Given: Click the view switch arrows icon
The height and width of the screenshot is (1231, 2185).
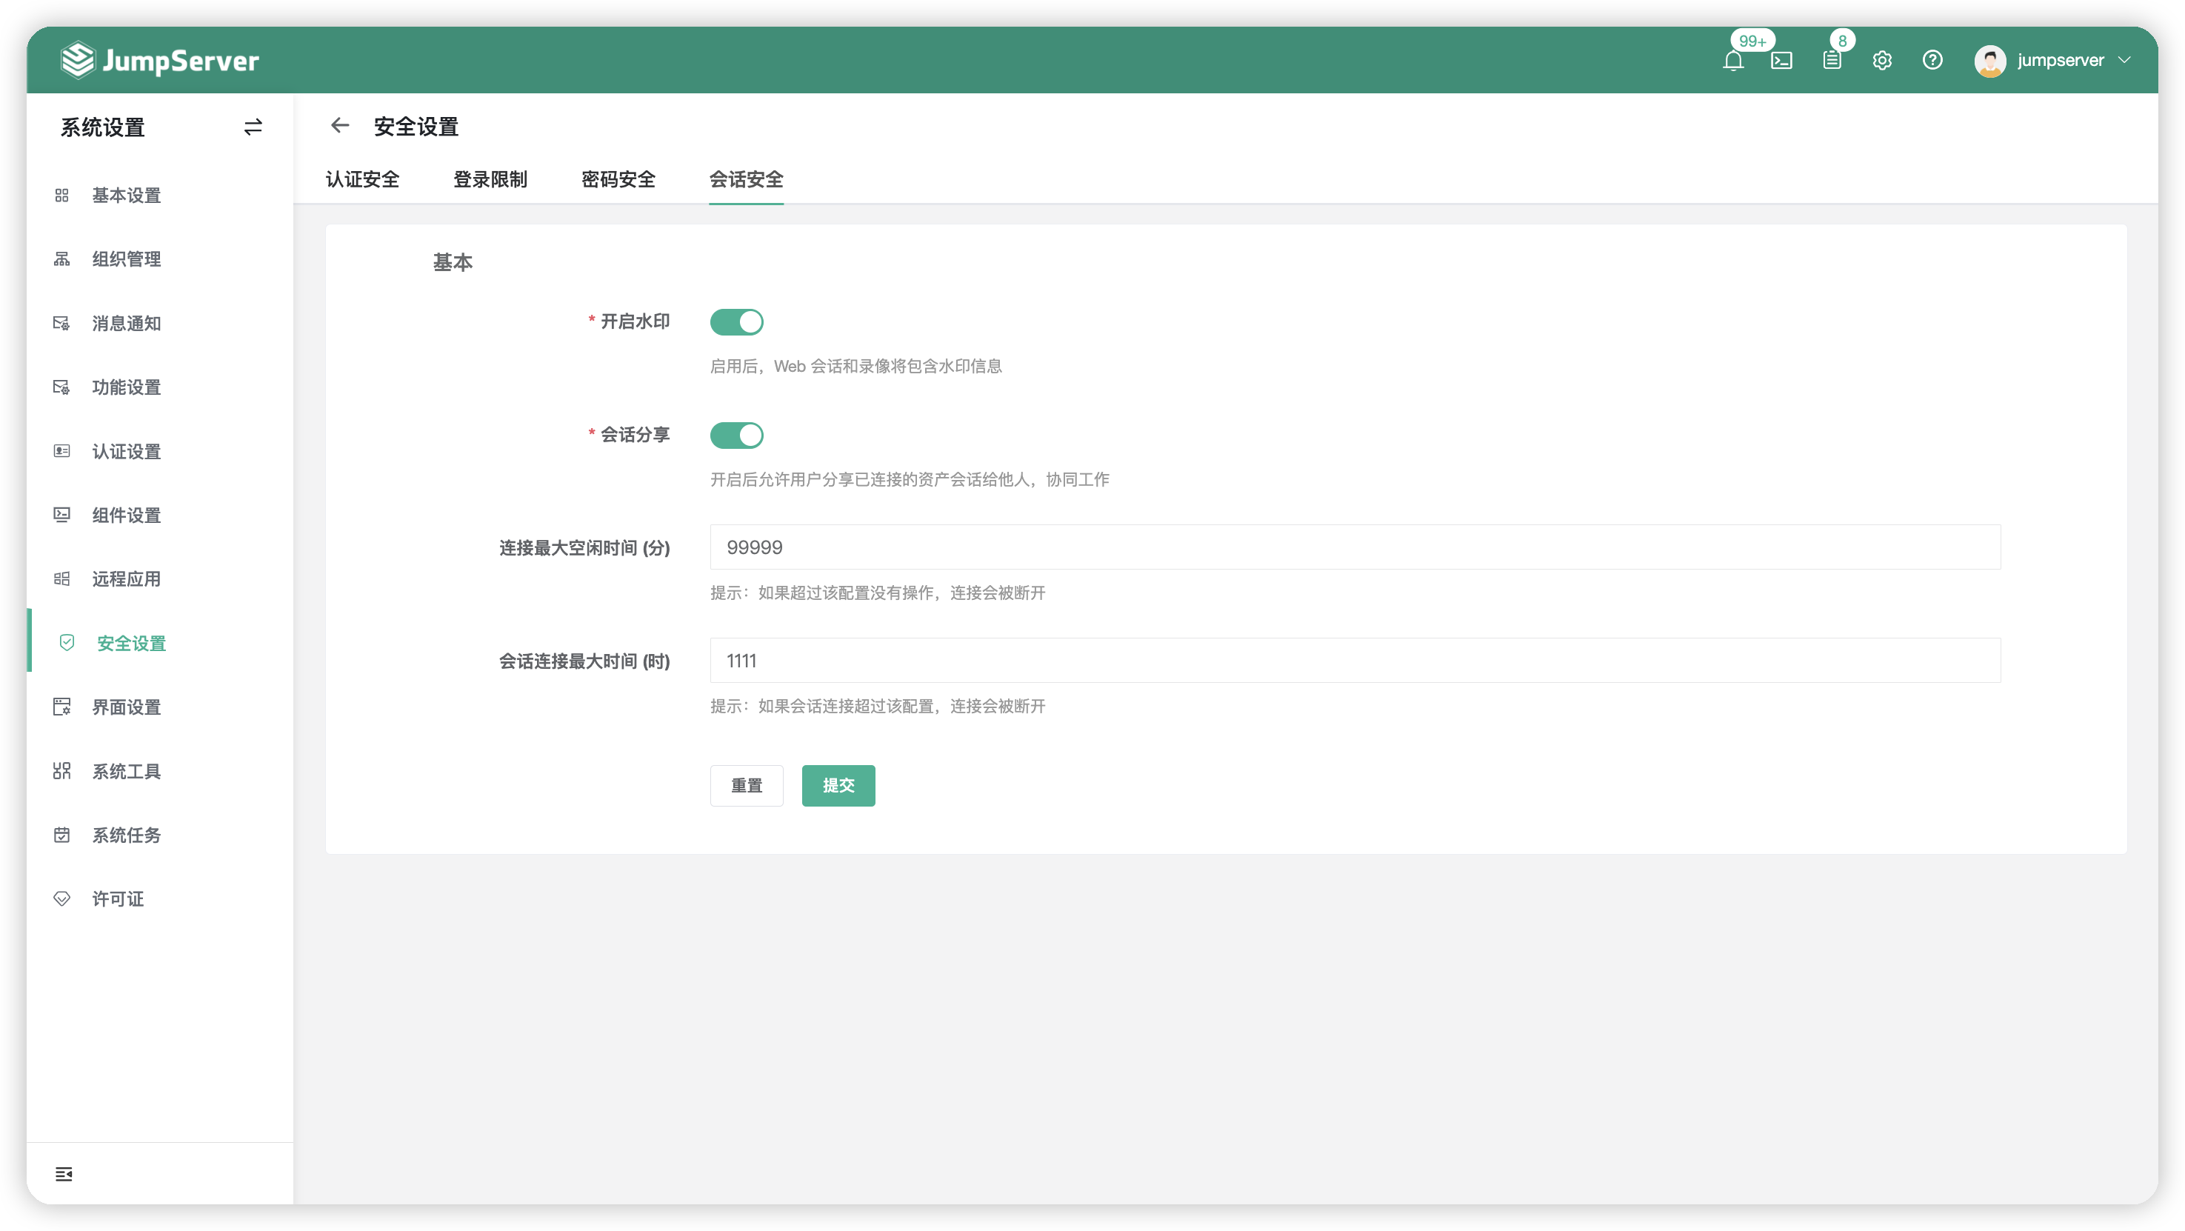Looking at the screenshot, I should (253, 127).
